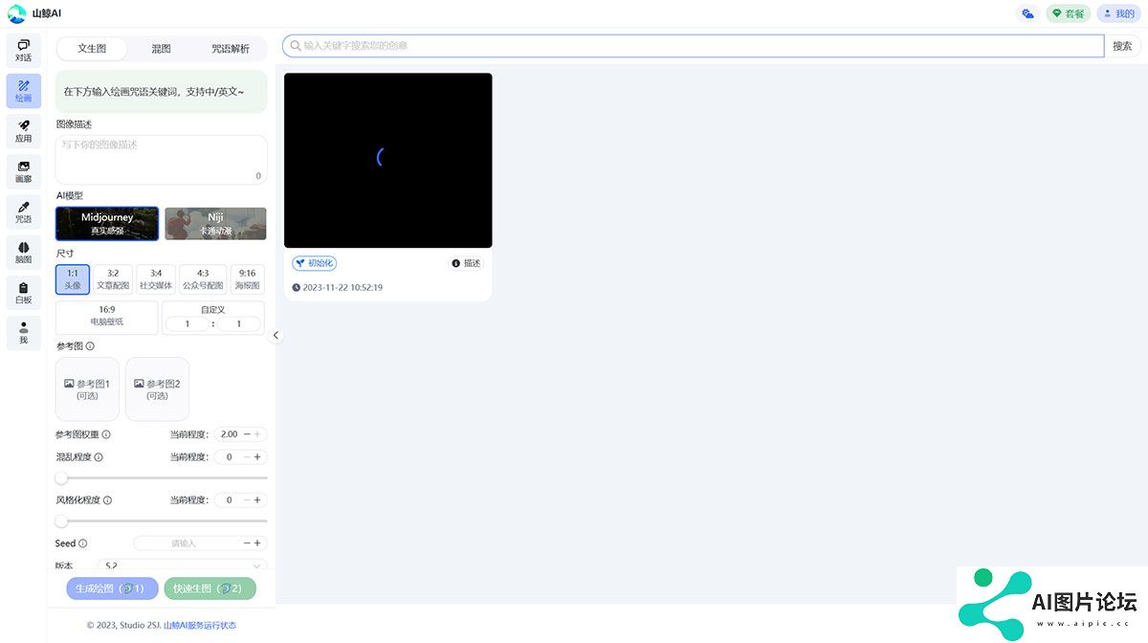The height and width of the screenshot is (643, 1148).
Task: Click the 描述 button on image card
Action: [466, 263]
